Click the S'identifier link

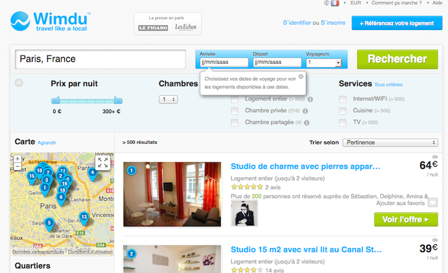tap(297, 23)
